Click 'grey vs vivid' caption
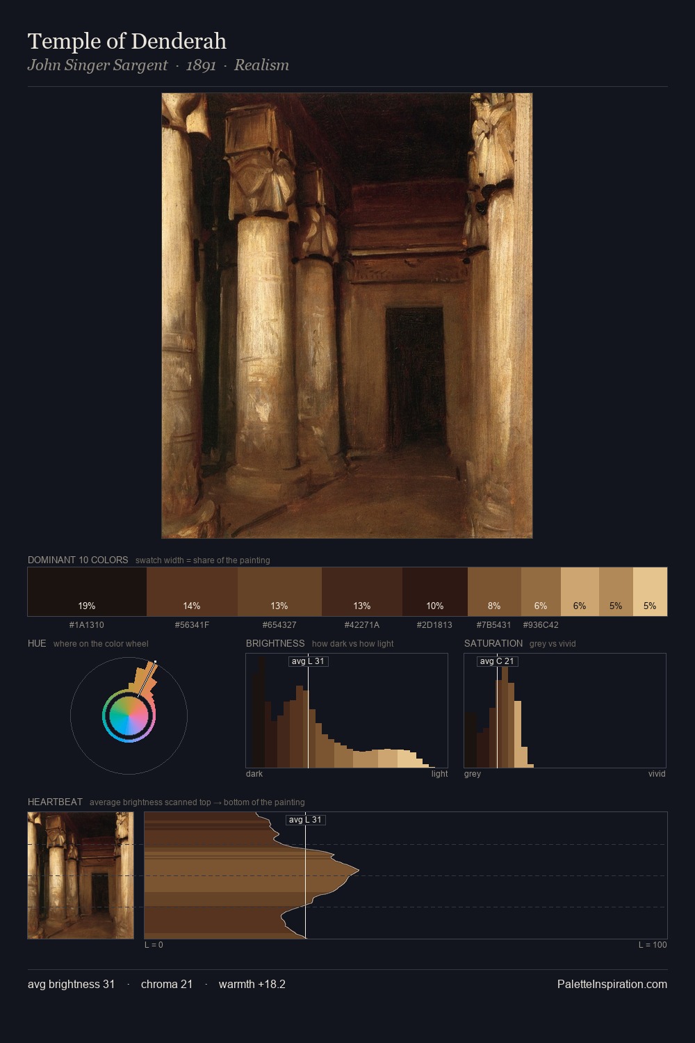 point(553,644)
